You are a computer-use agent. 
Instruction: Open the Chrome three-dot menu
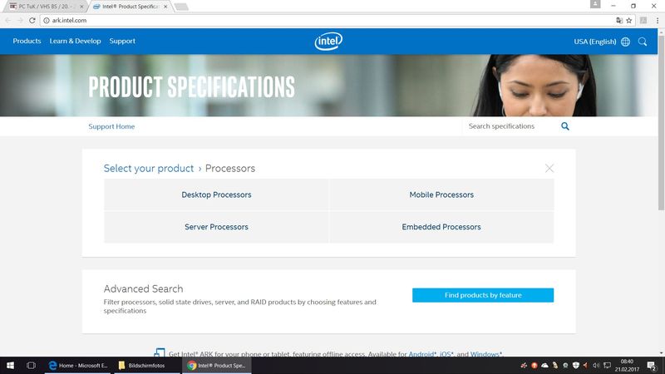[658, 20]
